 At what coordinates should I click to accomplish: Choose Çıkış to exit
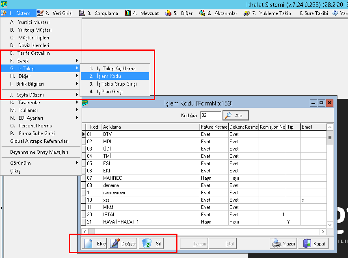[41, 171]
